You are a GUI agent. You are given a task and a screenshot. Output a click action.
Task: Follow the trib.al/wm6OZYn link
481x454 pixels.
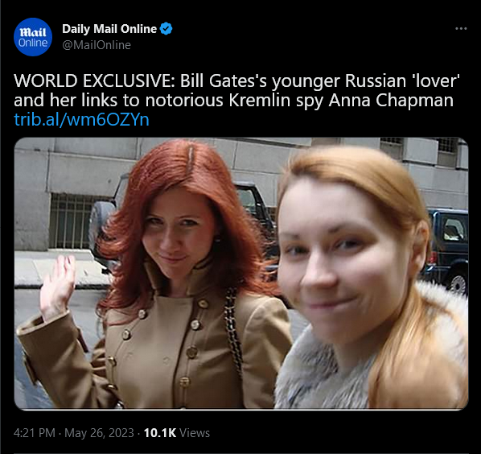81,119
